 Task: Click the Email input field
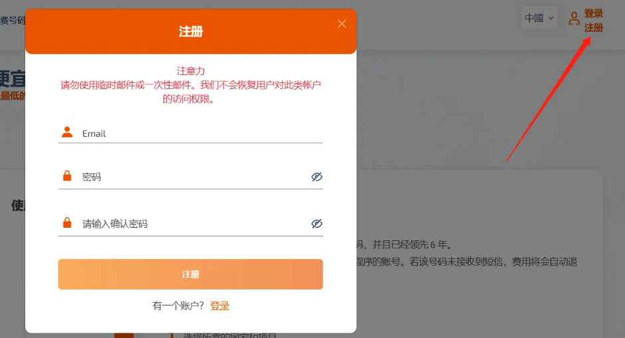coord(199,133)
